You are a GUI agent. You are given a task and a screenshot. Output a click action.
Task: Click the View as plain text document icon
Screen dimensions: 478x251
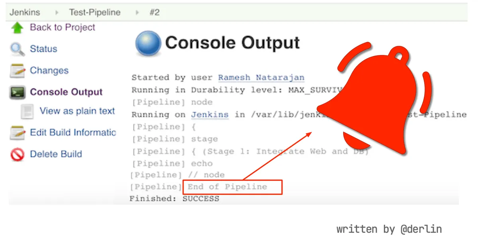27,112
